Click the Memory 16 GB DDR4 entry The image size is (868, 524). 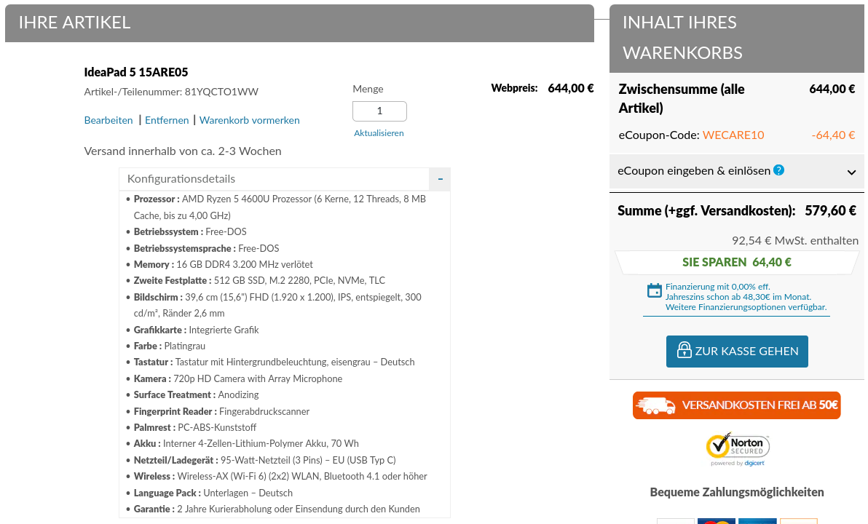(223, 264)
